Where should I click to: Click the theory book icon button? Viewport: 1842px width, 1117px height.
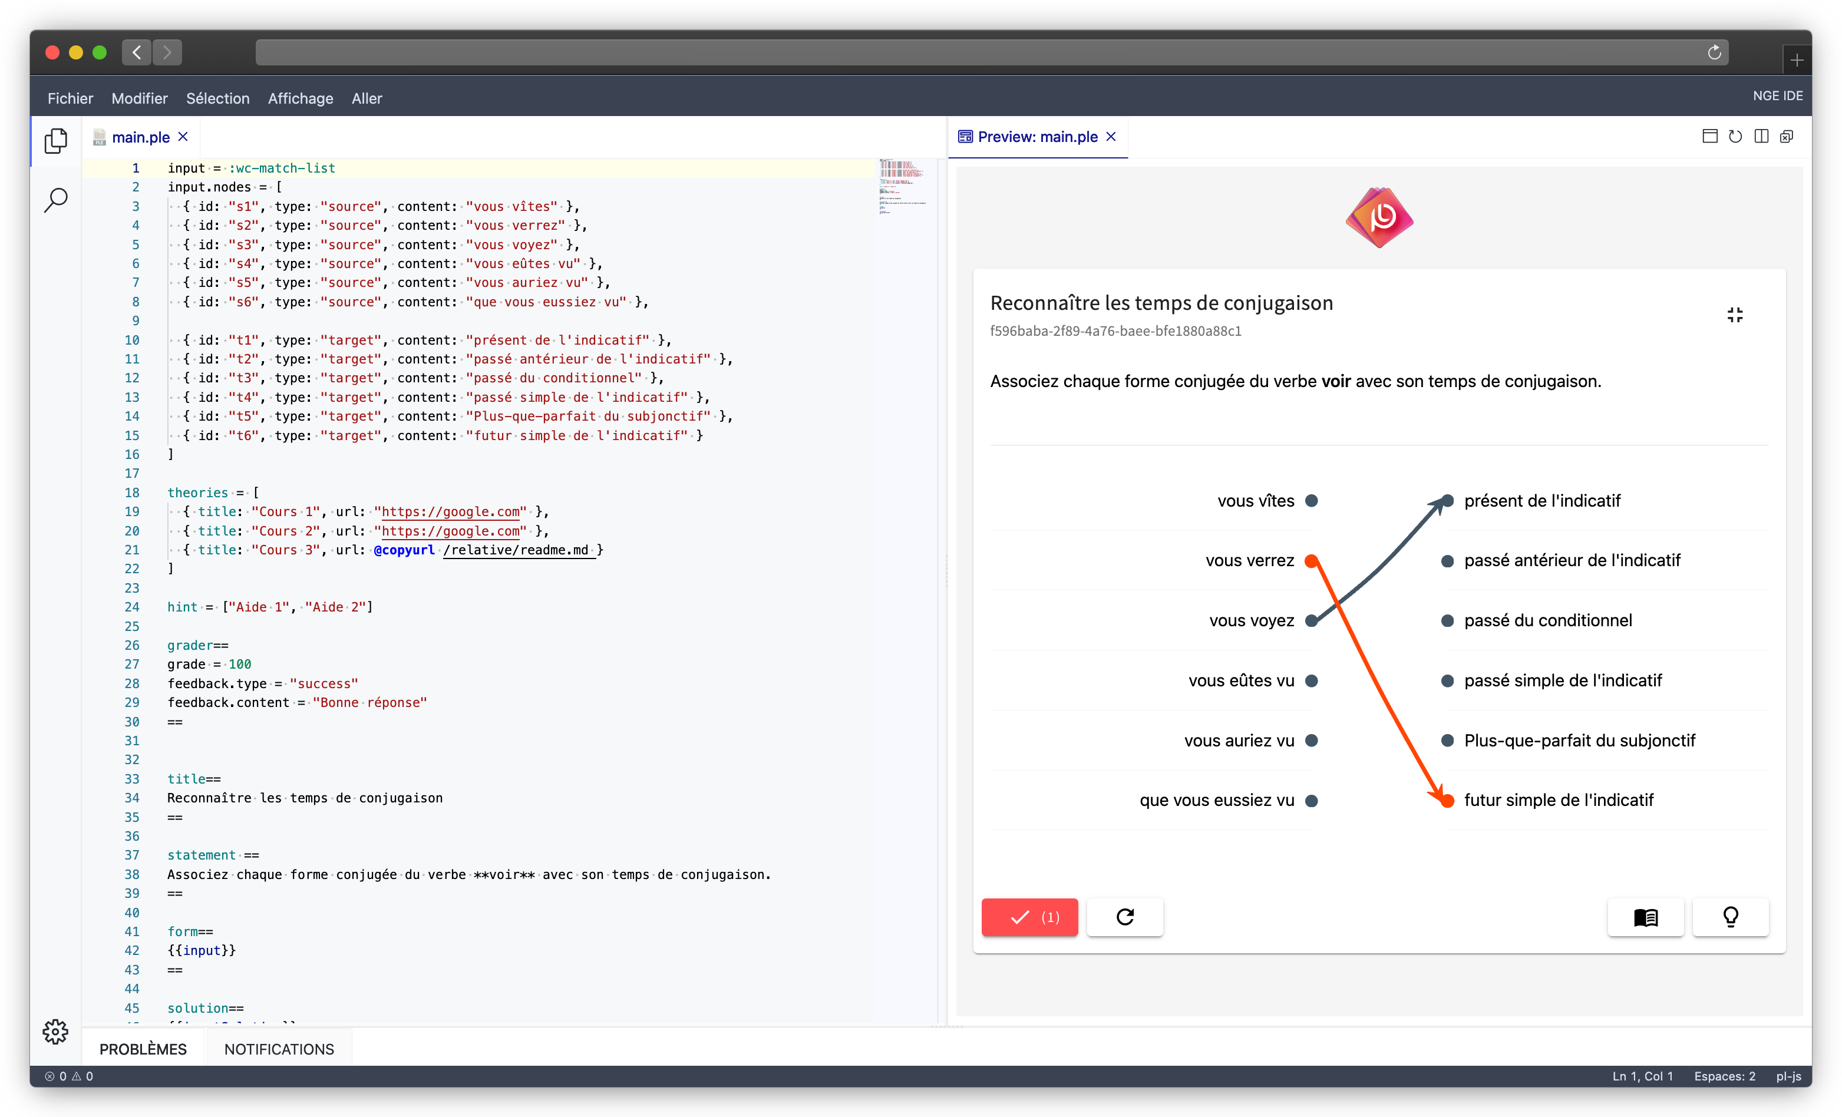click(1645, 917)
